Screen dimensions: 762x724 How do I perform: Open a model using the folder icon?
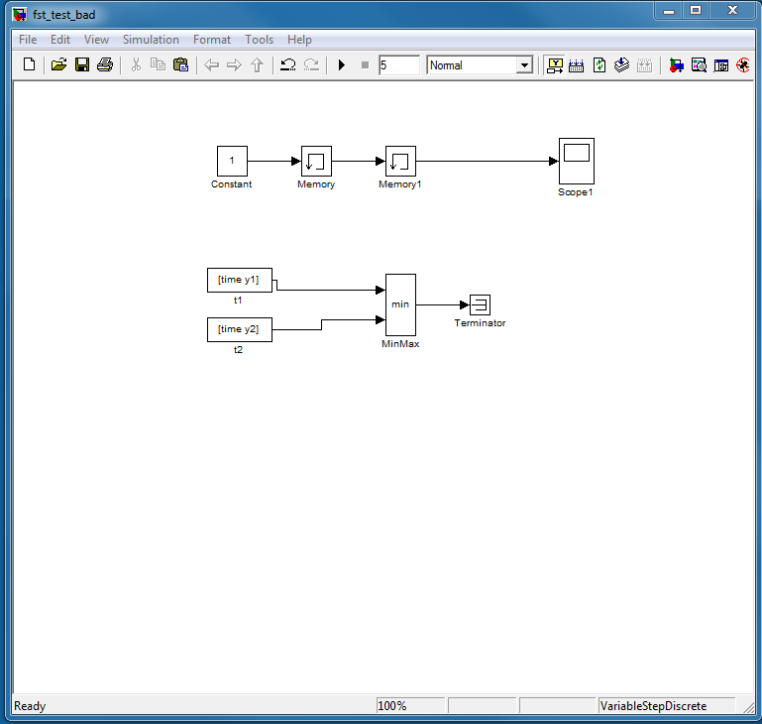click(58, 65)
